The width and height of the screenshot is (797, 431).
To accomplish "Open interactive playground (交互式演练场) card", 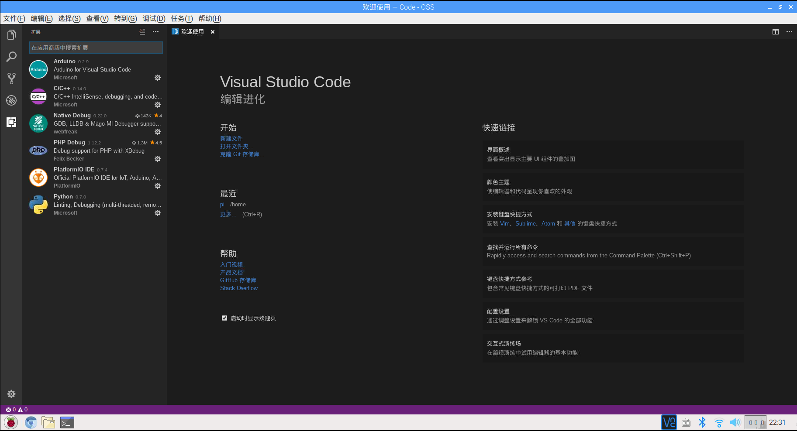I will pyautogui.click(x=613, y=348).
